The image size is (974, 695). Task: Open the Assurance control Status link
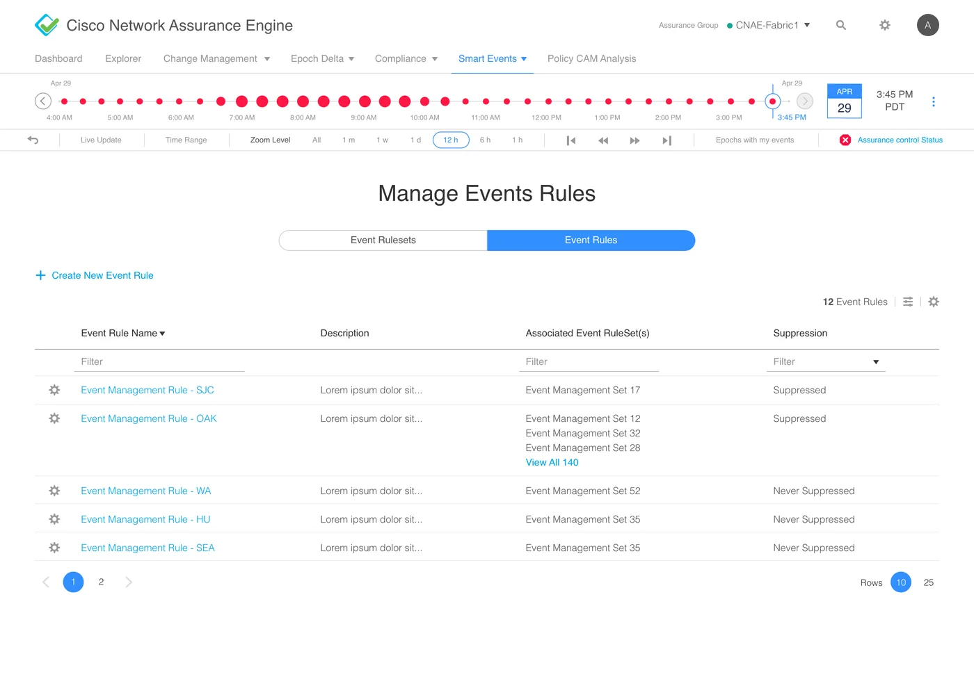coord(900,140)
